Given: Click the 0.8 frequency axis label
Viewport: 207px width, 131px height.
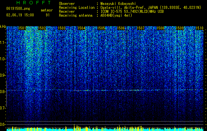Looking at the screenshot, I should pyautogui.click(x=3, y=92).
